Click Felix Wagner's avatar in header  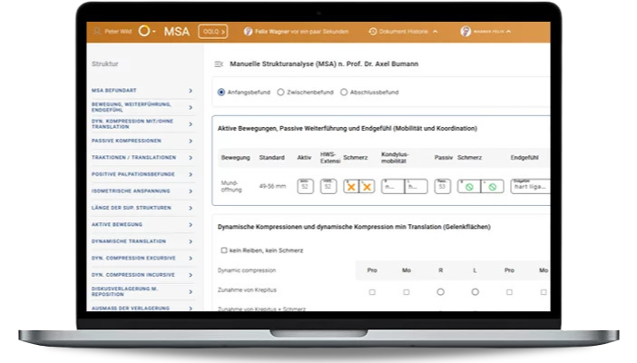coord(248,31)
